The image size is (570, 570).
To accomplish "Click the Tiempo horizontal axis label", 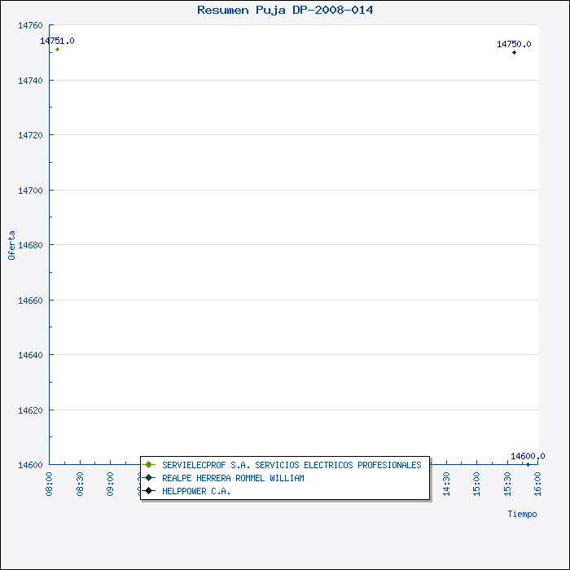I will (x=522, y=514).
